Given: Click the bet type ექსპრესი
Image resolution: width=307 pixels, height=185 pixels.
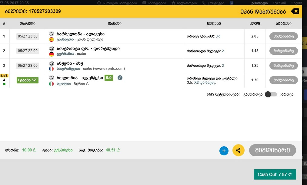Looking at the screenshot, I should [x=63, y=150].
